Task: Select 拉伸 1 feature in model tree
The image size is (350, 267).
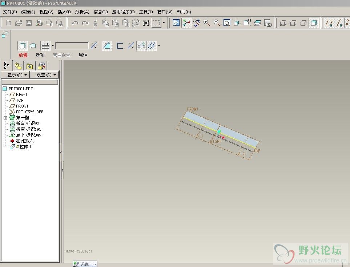Action: (25, 146)
